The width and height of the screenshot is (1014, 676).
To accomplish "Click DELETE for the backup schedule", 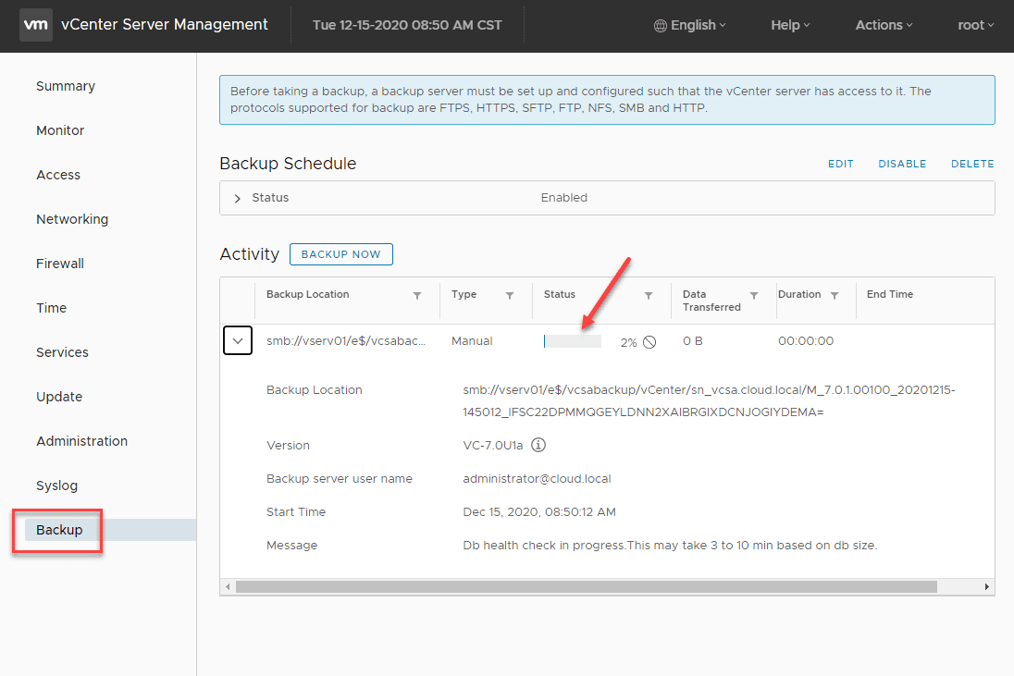I will [x=972, y=165].
